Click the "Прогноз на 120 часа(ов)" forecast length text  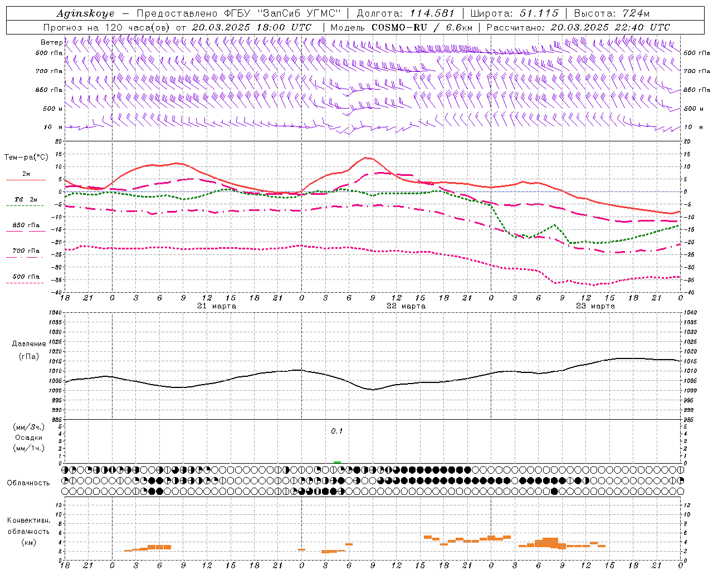pyautogui.click(x=107, y=27)
